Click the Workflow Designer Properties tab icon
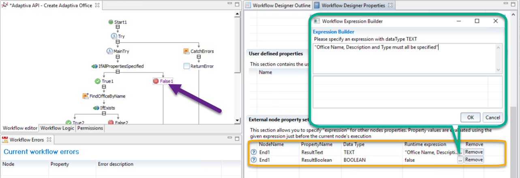The height and width of the screenshot is (178, 520). click(317, 5)
